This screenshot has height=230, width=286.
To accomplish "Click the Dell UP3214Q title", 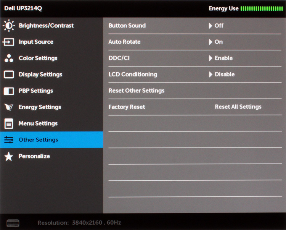I will 23,8.
